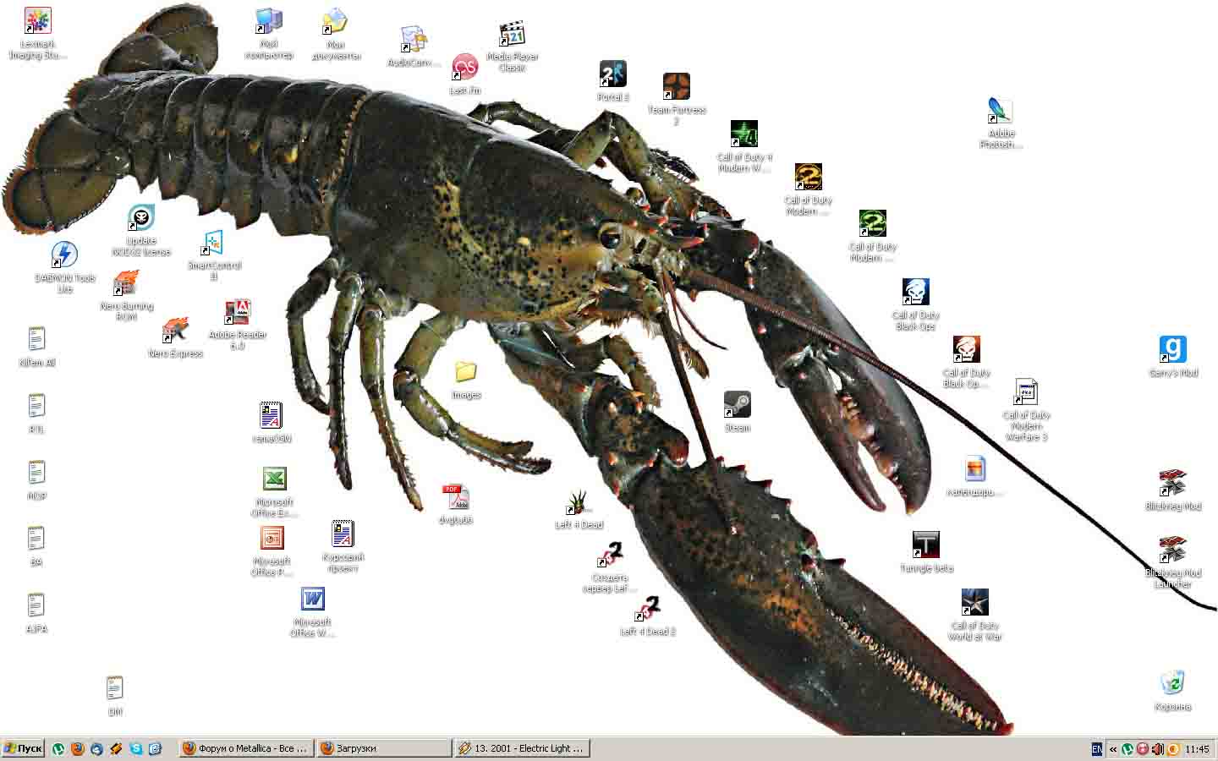The image size is (1218, 761).
Task: Click the Recycle Bin (Корзина) icon
Action: [x=1172, y=683]
